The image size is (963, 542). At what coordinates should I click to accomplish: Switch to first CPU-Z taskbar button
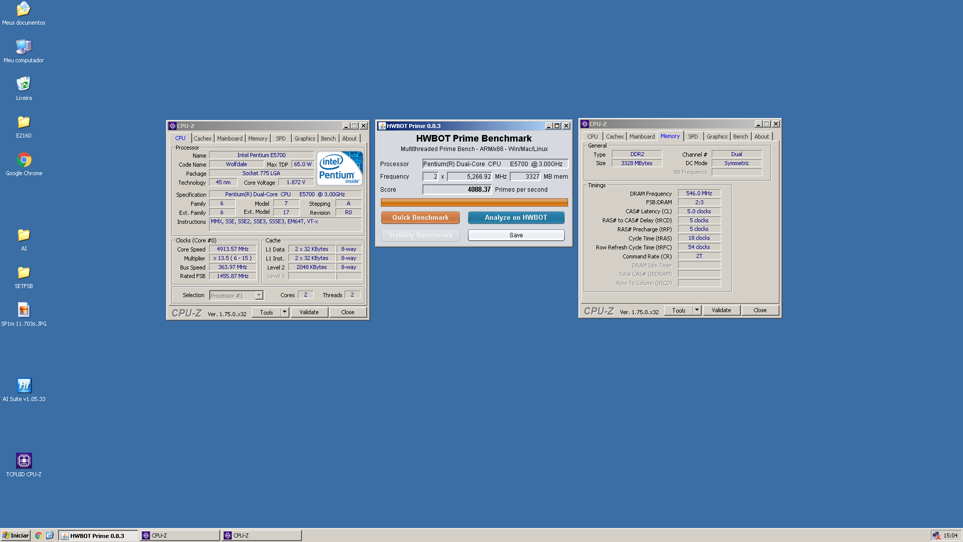pos(180,535)
